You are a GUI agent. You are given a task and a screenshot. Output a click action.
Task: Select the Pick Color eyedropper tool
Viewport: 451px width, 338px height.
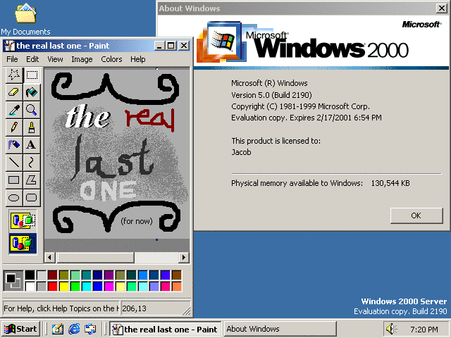point(14,110)
